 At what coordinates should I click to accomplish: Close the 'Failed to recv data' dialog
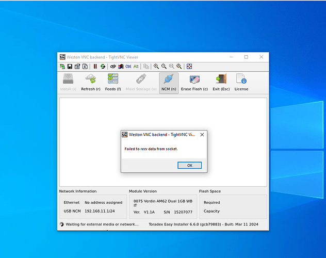coord(202,135)
